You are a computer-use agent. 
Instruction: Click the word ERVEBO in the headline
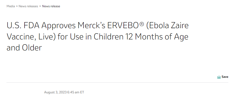[123, 25]
